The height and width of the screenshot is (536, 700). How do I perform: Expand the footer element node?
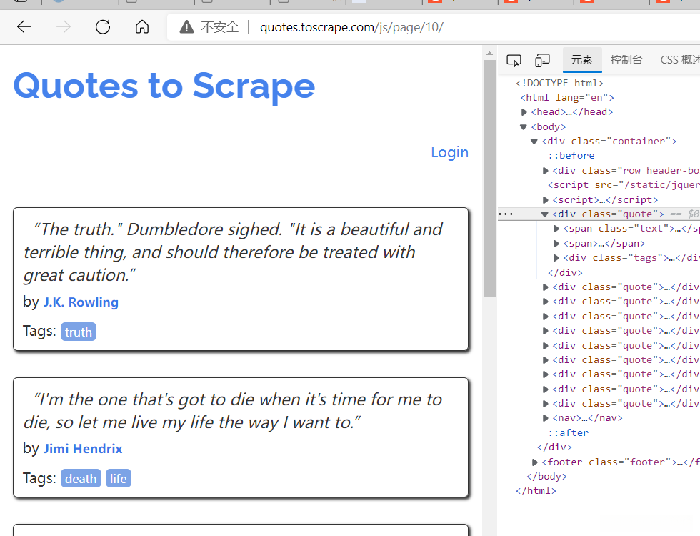pos(535,462)
